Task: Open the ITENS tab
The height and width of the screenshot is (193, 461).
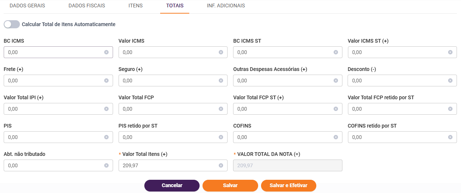Action: pyautogui.click(x=136, y=6)
